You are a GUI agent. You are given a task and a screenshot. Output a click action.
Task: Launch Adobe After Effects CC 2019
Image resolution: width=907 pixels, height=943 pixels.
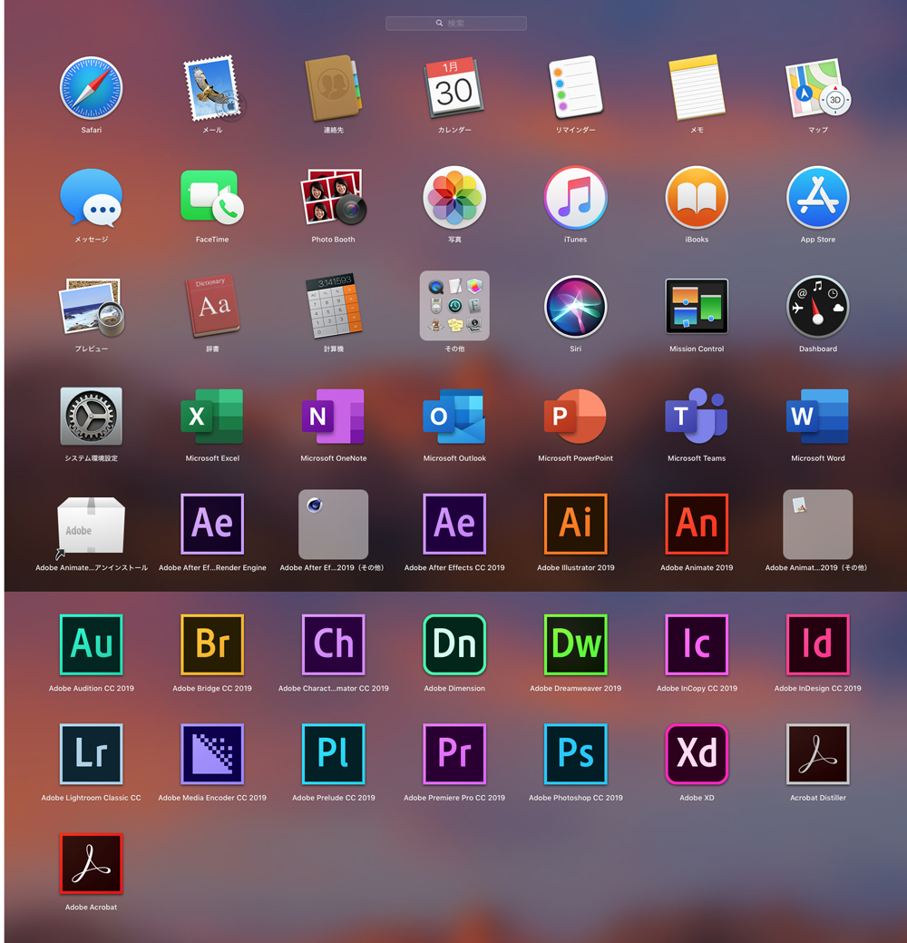(x=454, y=524)
